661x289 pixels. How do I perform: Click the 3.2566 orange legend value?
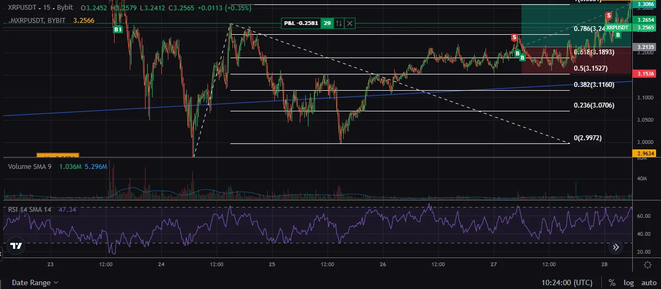[x=84, y=20]
